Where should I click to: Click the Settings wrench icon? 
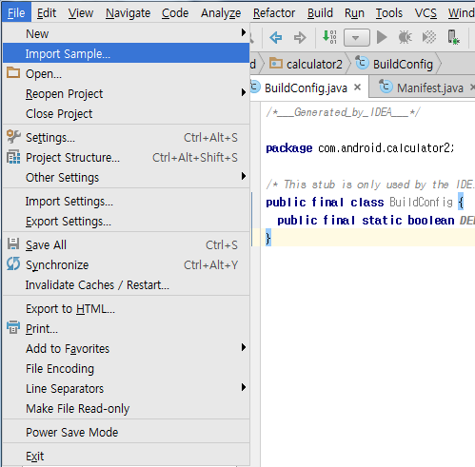[x=13, y=137]
